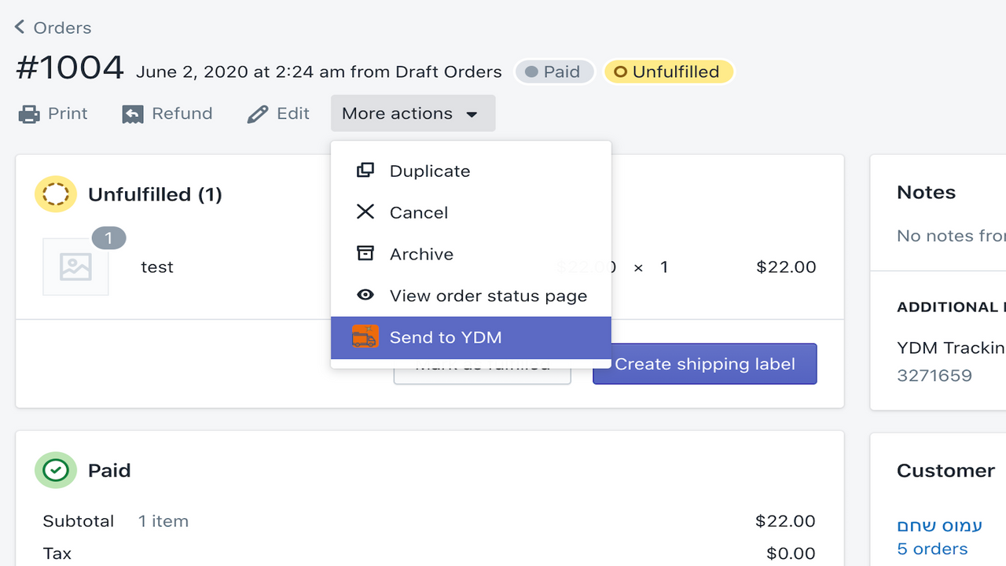1006x566 pixels.
Task: Click the Print button label
Action: (68, 113)
